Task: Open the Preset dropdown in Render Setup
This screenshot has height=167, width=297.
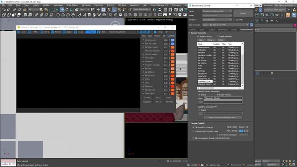Action: (x=217, y=15)
